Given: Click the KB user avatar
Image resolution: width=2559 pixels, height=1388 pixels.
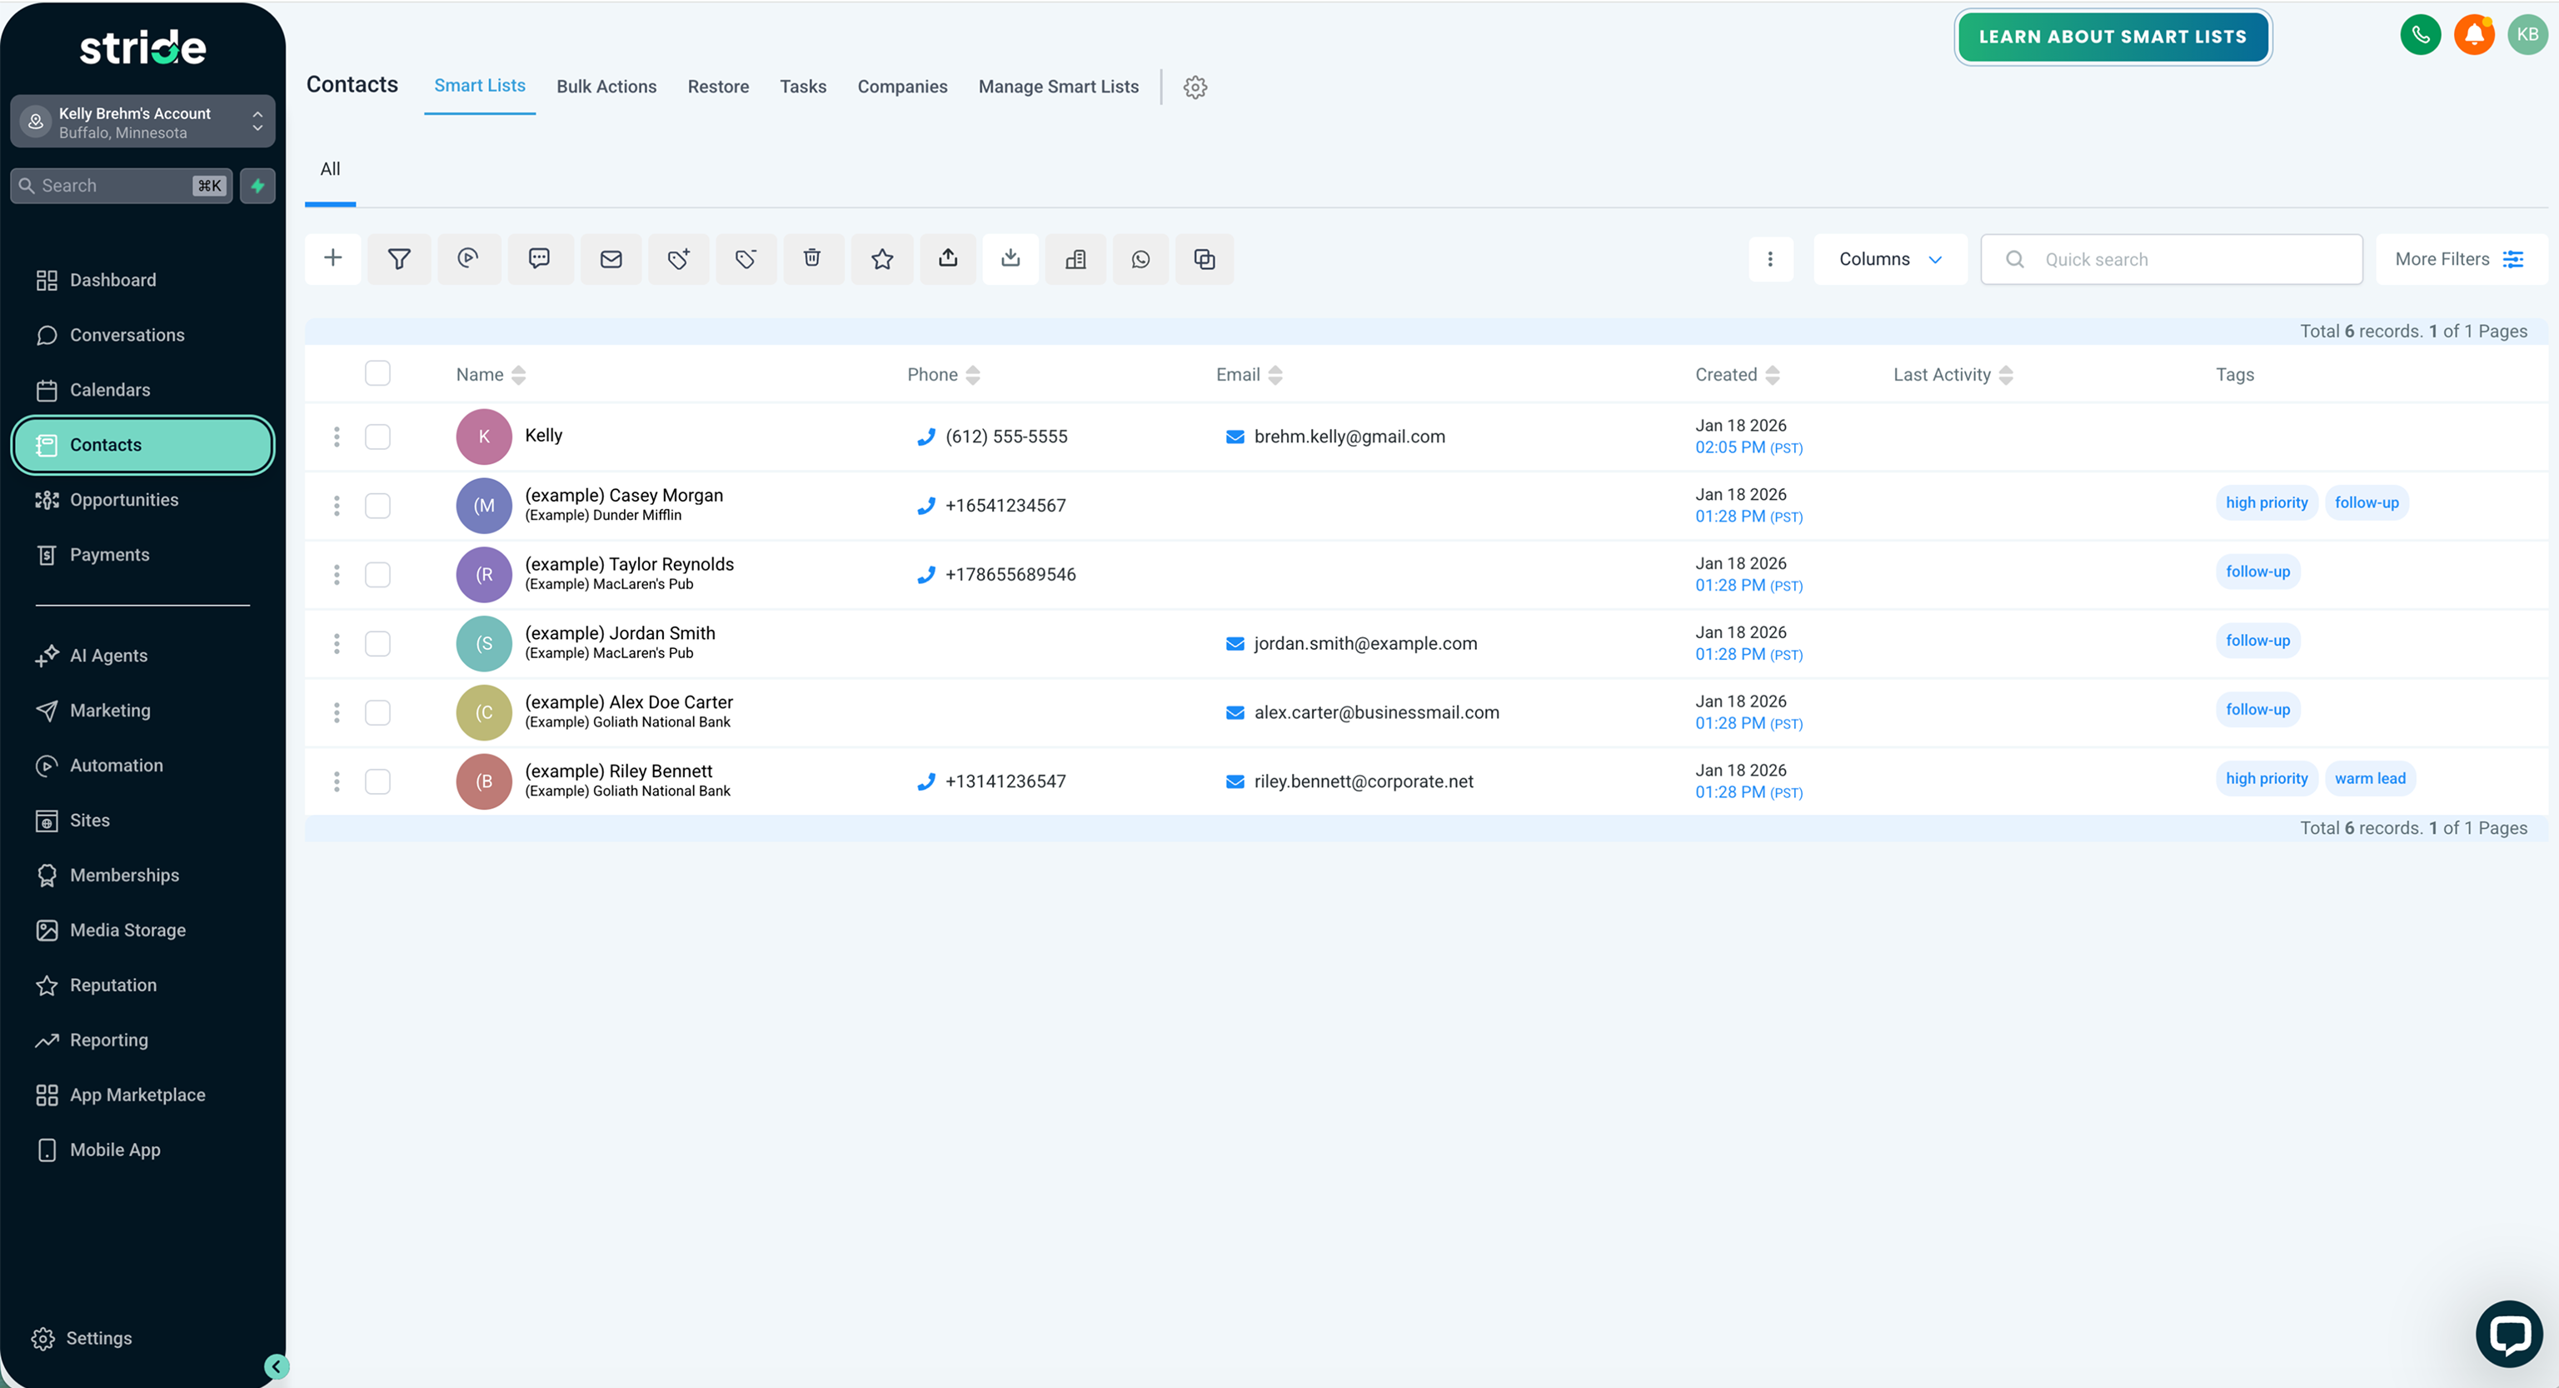Looking at the screenshot, I should tap(2528, 35).
